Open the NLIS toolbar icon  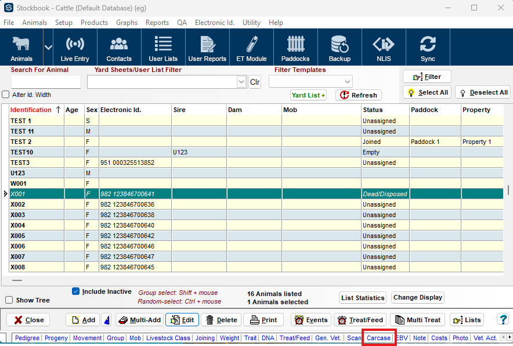pyautogui.click(x=384, y=48)
